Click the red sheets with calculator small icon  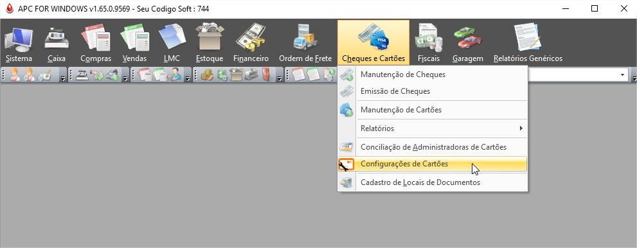pyautogui.click(x=145, y=75)
